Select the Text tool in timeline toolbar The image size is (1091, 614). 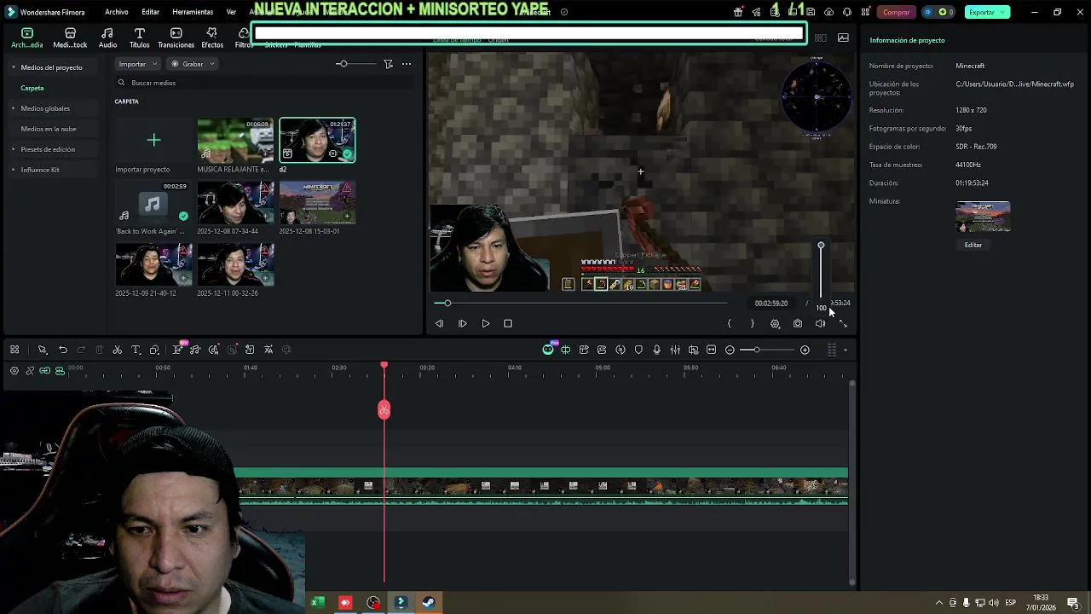click(136, 350)
